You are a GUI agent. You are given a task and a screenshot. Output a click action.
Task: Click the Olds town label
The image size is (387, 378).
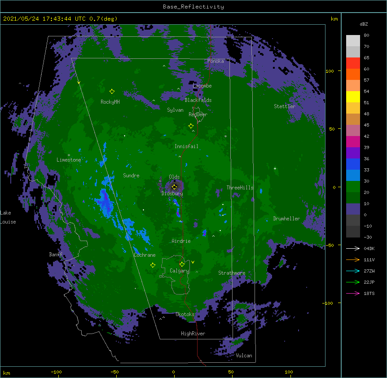pyautogui.click(x=174, y=177)
